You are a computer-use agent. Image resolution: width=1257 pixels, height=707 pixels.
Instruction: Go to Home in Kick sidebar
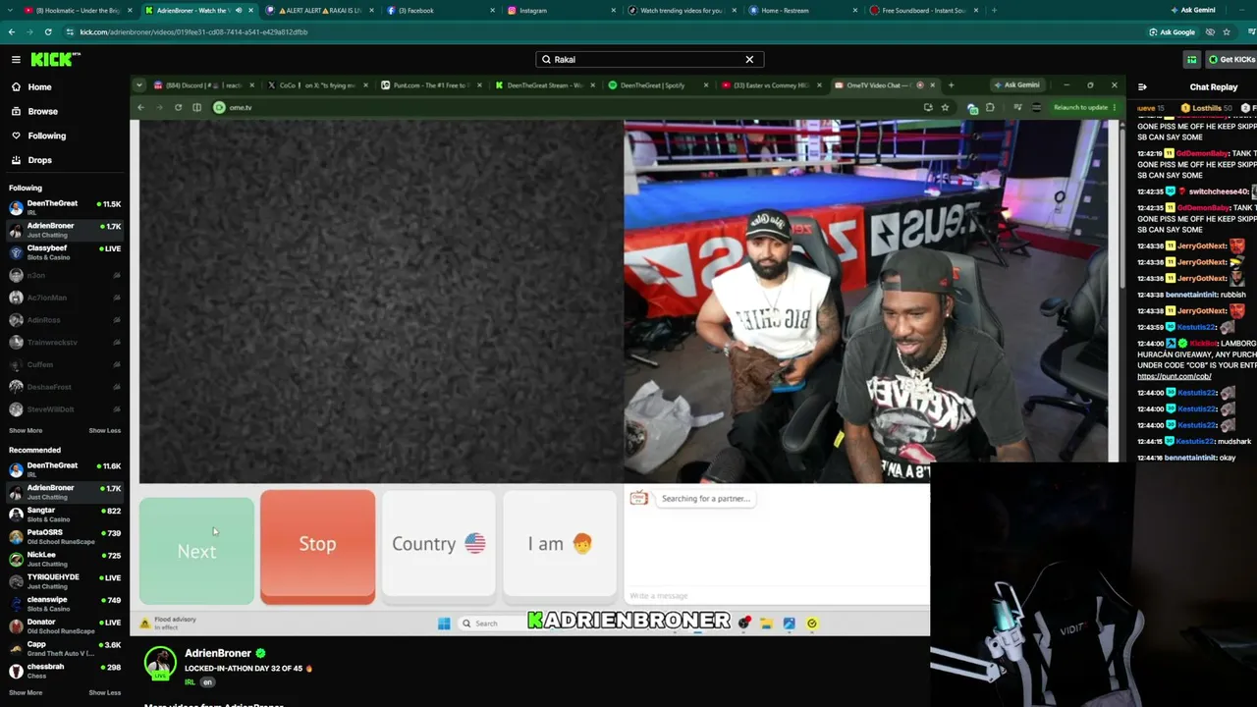pos(39,86)
